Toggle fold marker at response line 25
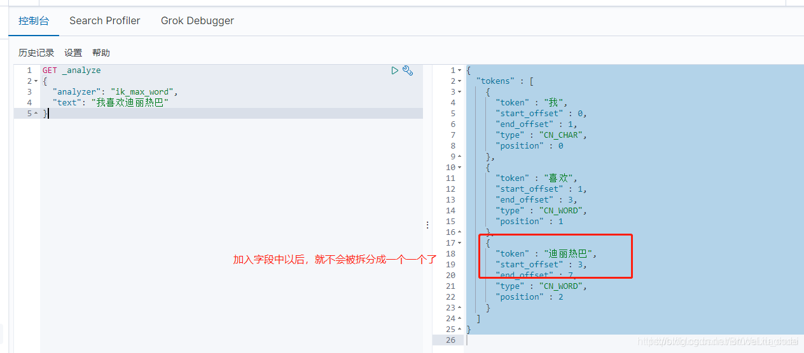 click(x=460, y=330)
